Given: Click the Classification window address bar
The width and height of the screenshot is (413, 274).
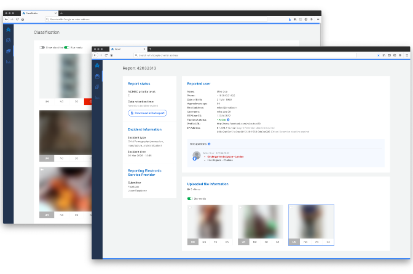Looking at the screenshot, I should (154, 20).
